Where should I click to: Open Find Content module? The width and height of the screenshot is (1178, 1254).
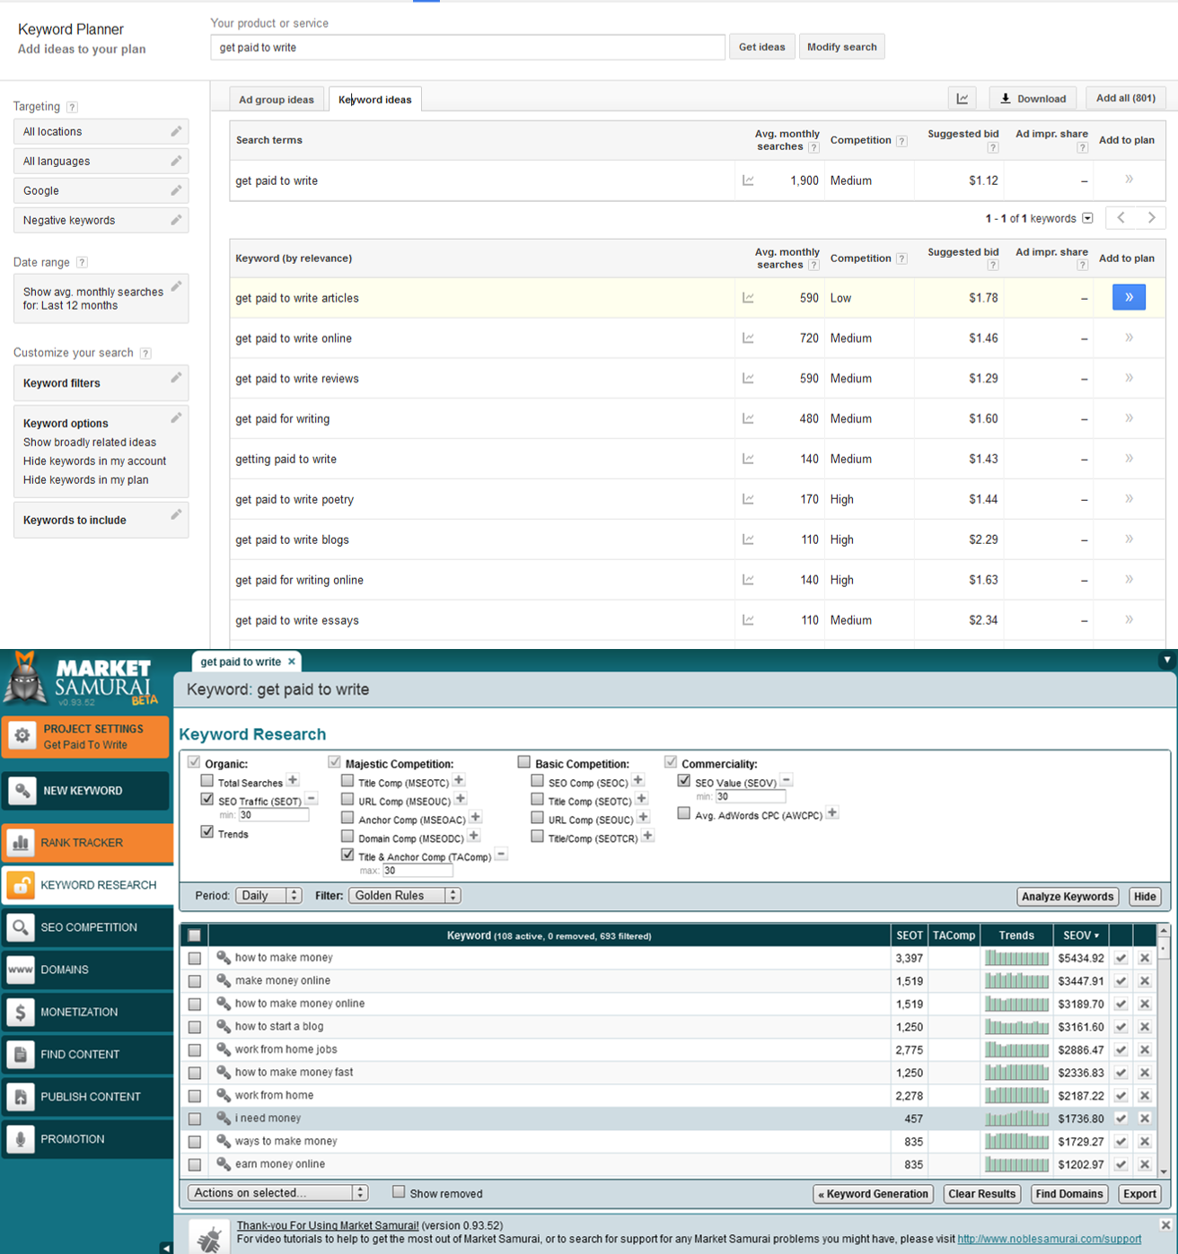(x=87, y=1054)
